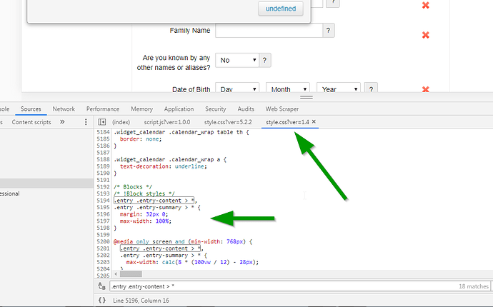The height and width of the screenshot is (307, 493).
Task: Select the style.css?ver=1.4 file tab
Action: click(x=287, y=122)
